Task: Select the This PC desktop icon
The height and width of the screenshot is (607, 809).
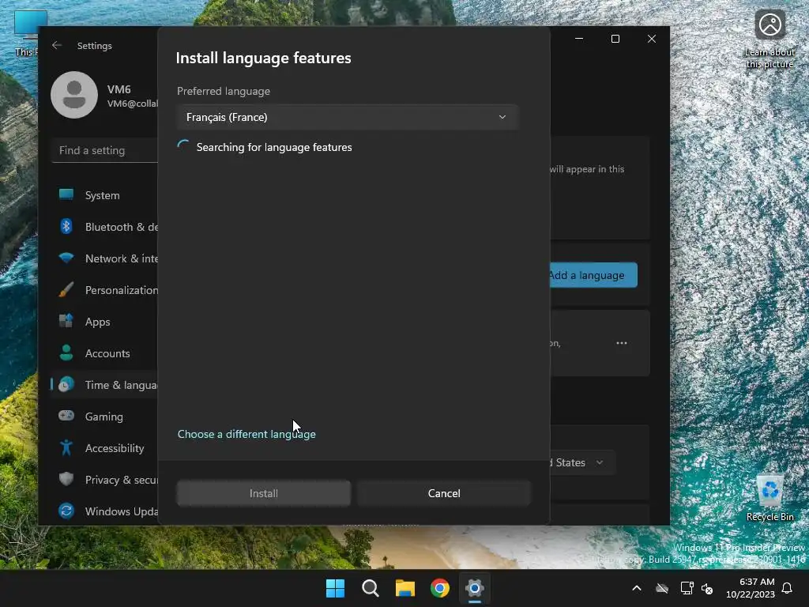Action: (27, 33)
